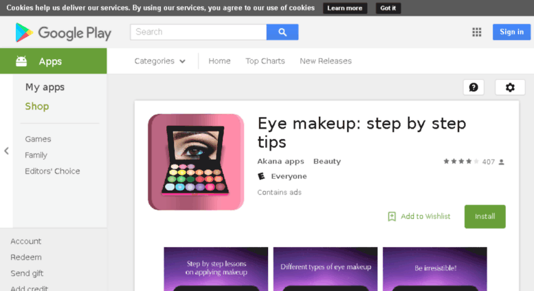This screenshot has height=291, width=534.
Task: Click the Add to Wishlist label
Action: pos(425,217)
